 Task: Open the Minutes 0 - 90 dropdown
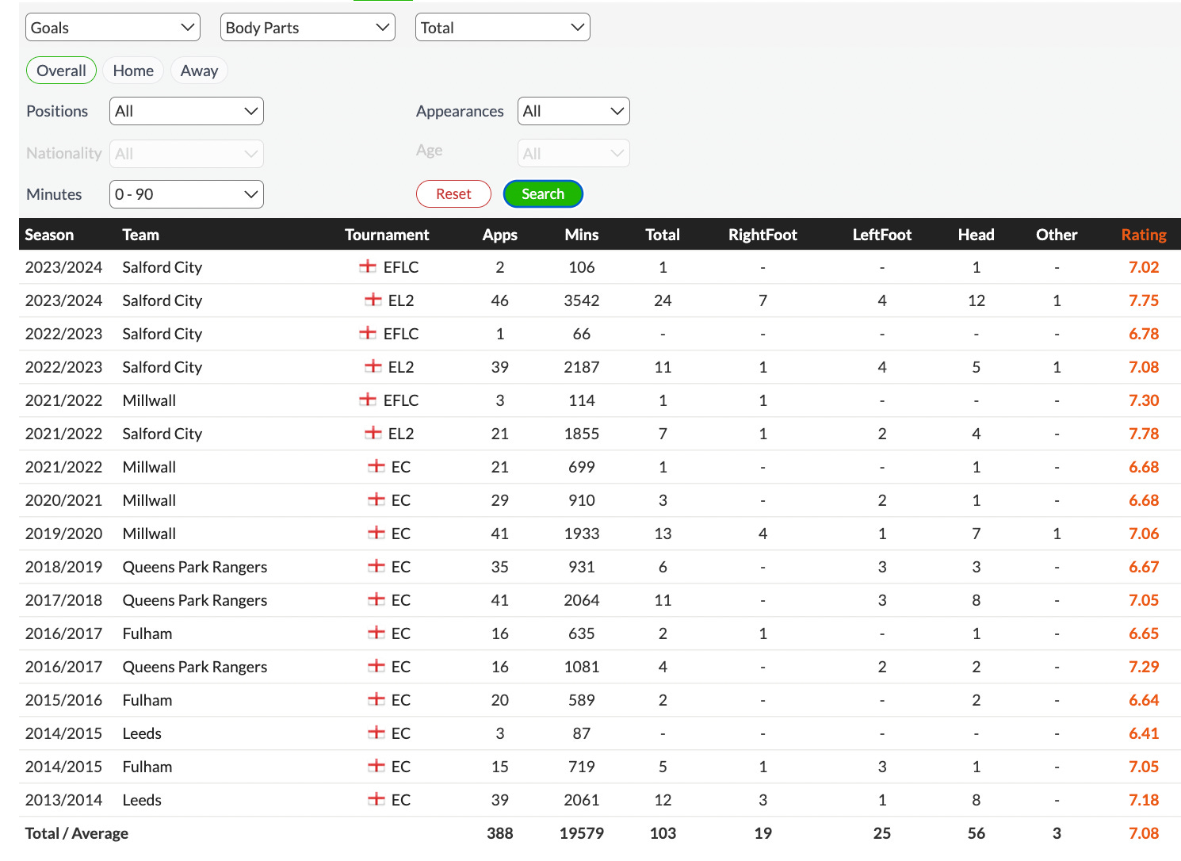click(x=186, y=194)
